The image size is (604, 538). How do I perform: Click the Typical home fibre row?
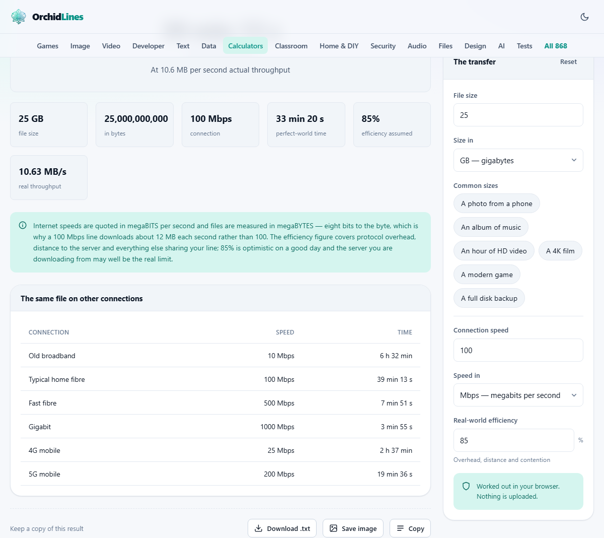click(x=220, y=379)
